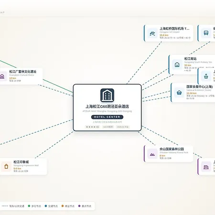This screenshot has height=215, width=215.
Task: Click the four-star rating tag
Action: pyautogui.click(x=92, y=127)
